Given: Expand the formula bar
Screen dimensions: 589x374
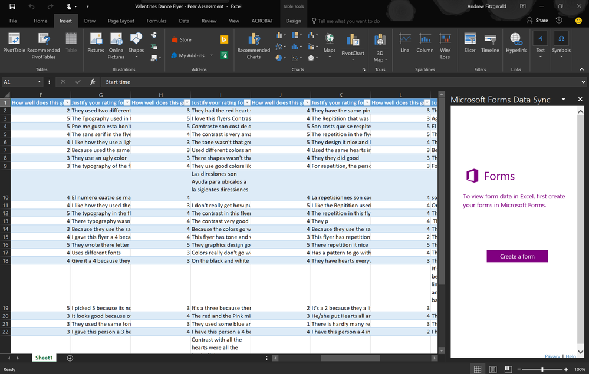Looking at the screenshot, I should [x=583, y=82].
